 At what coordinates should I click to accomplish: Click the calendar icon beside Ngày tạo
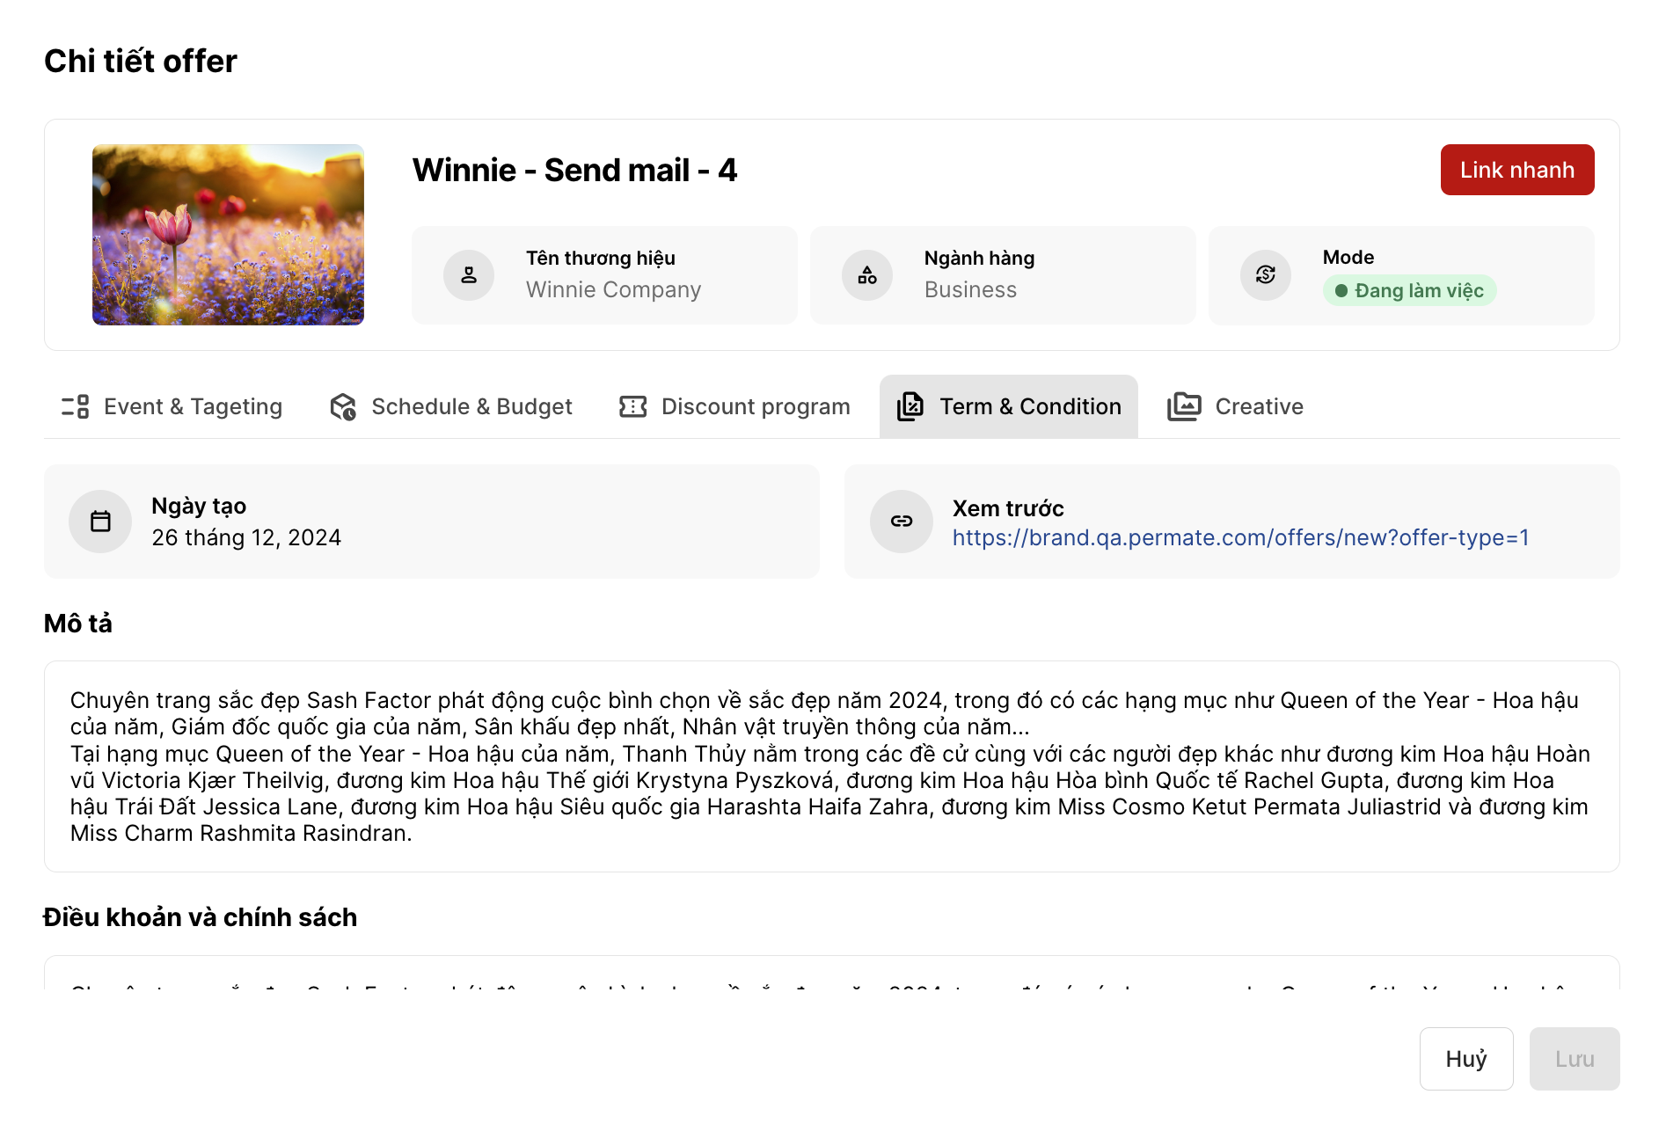[100, 522]
